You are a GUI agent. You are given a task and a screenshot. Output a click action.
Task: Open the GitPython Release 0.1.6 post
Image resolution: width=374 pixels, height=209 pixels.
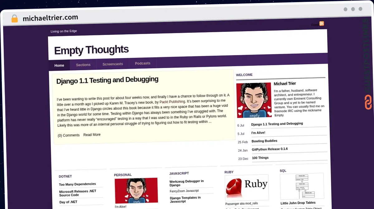pyautogui.click(x=270, y=149)
